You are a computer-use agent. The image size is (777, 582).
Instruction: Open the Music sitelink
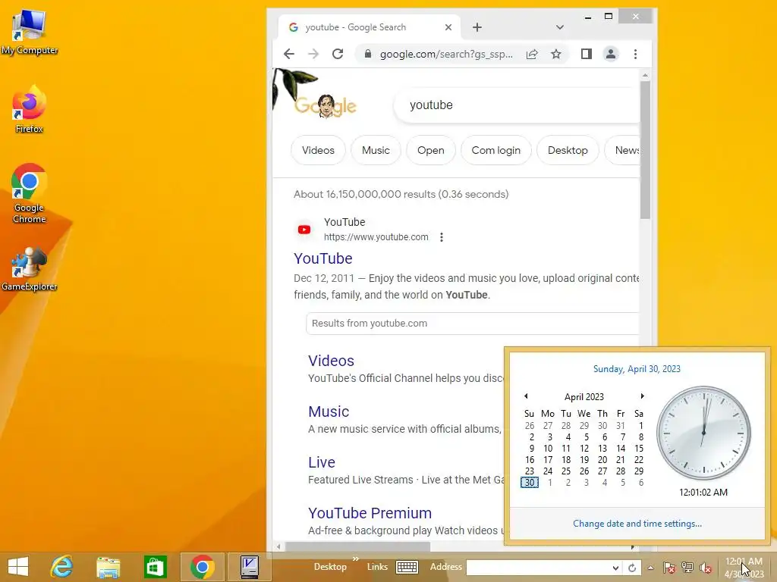click(329, 411)
